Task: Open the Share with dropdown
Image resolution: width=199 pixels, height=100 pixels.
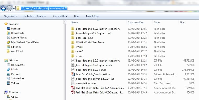Action: point(60,16)
